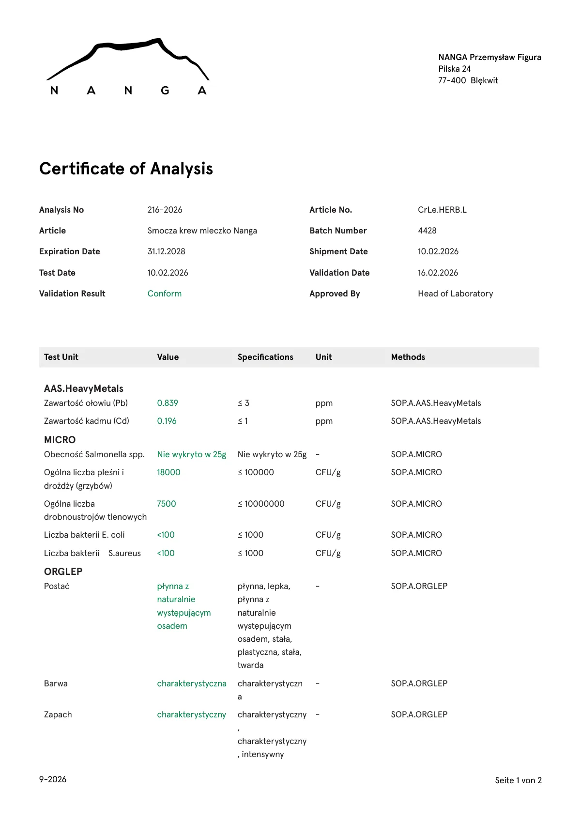Select article number "CrLe.HERB.L"
581x822 pixels.
442,210
